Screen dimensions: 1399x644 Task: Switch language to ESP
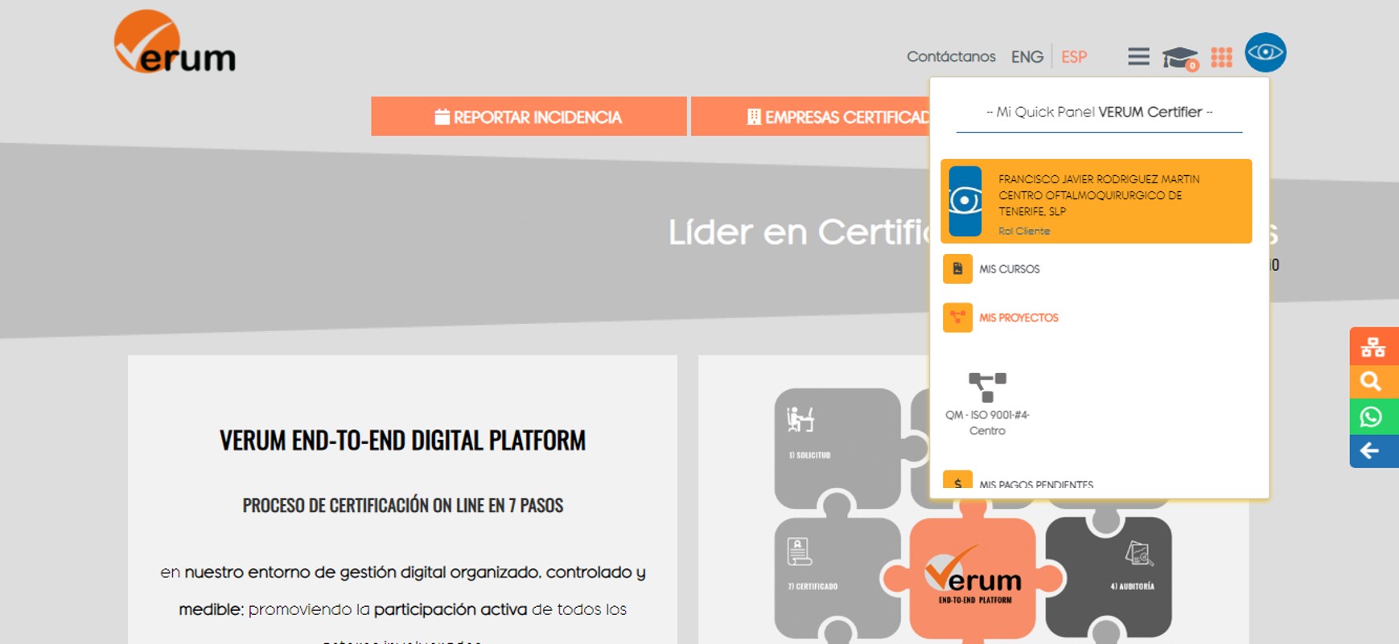click(x=1073, y=57)
